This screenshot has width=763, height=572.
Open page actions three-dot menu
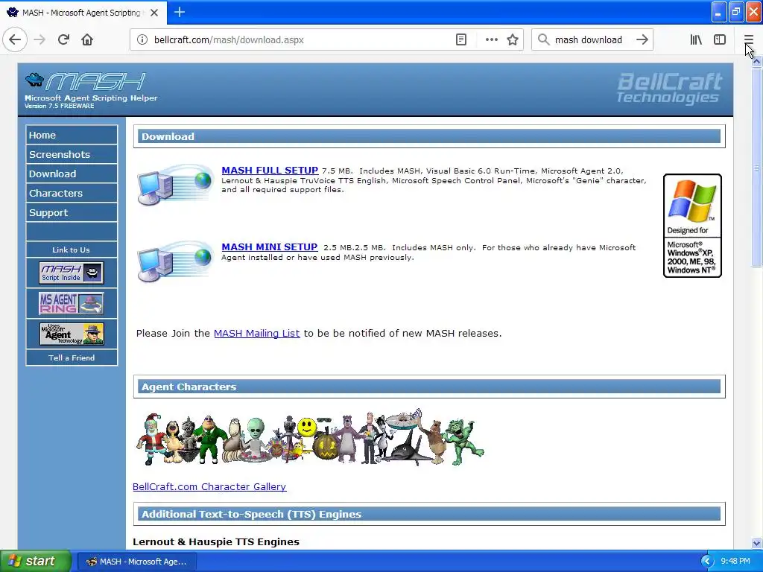coord(492,40)
